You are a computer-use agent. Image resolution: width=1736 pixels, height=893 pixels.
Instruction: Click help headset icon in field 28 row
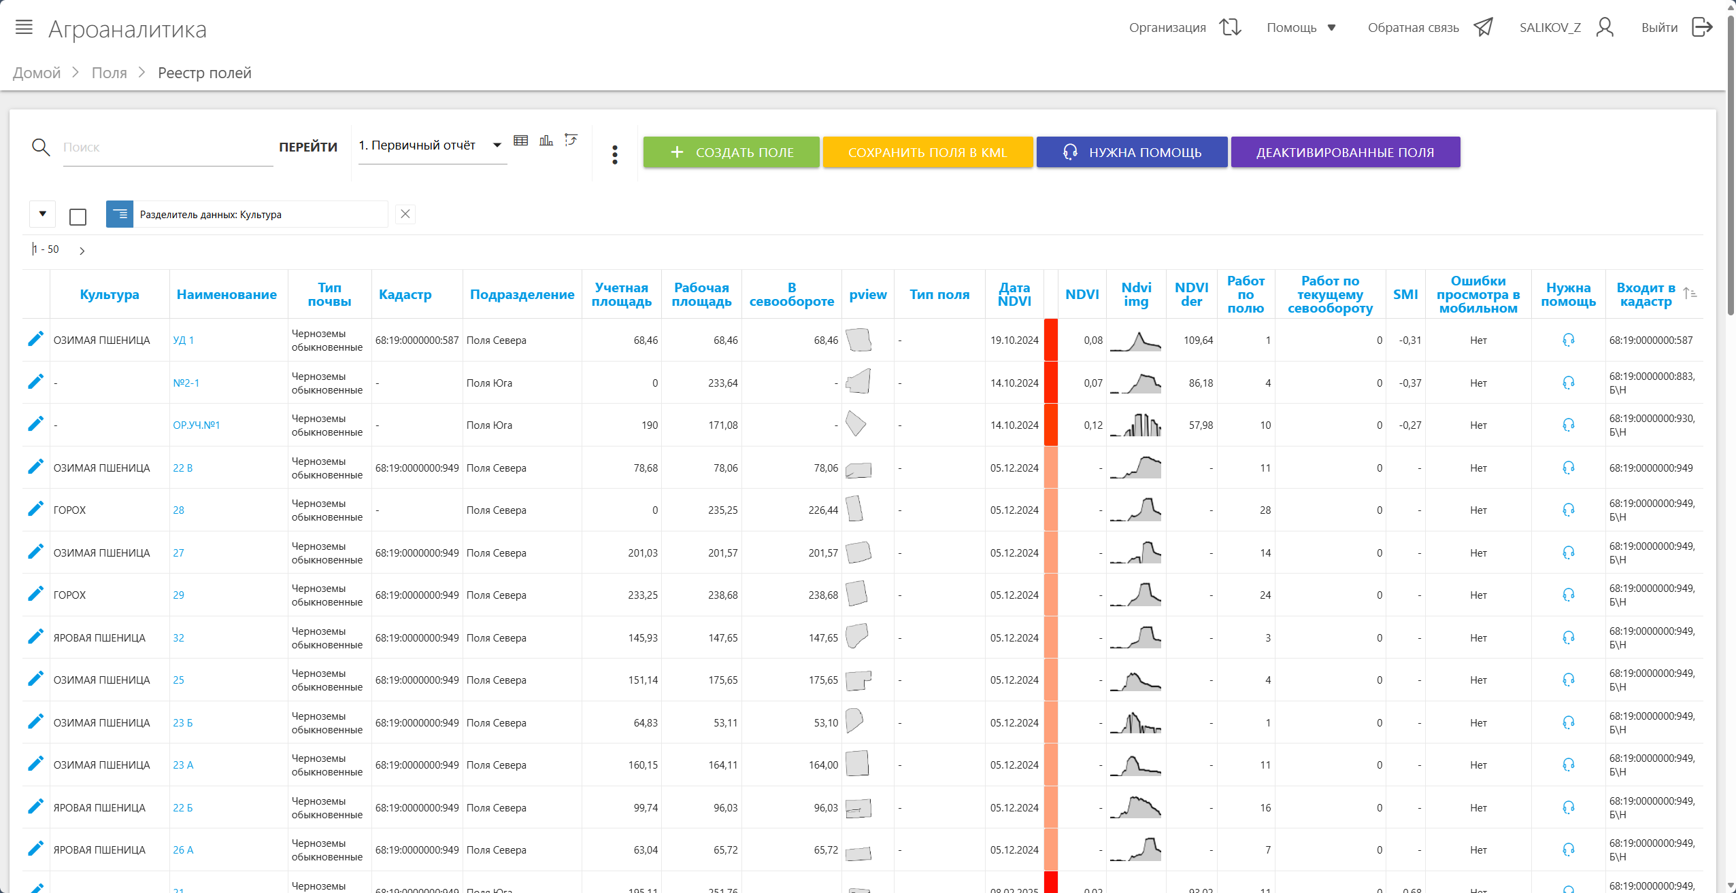click(1568, 510)
